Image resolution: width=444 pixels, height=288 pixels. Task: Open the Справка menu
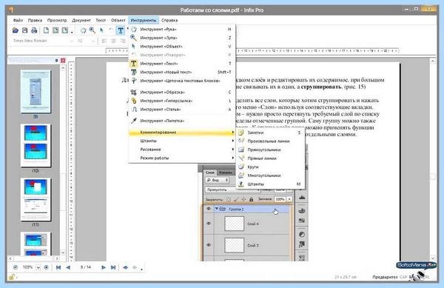[169, 21]
